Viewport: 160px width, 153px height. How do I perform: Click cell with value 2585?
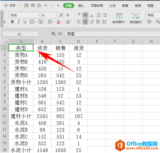42,116
